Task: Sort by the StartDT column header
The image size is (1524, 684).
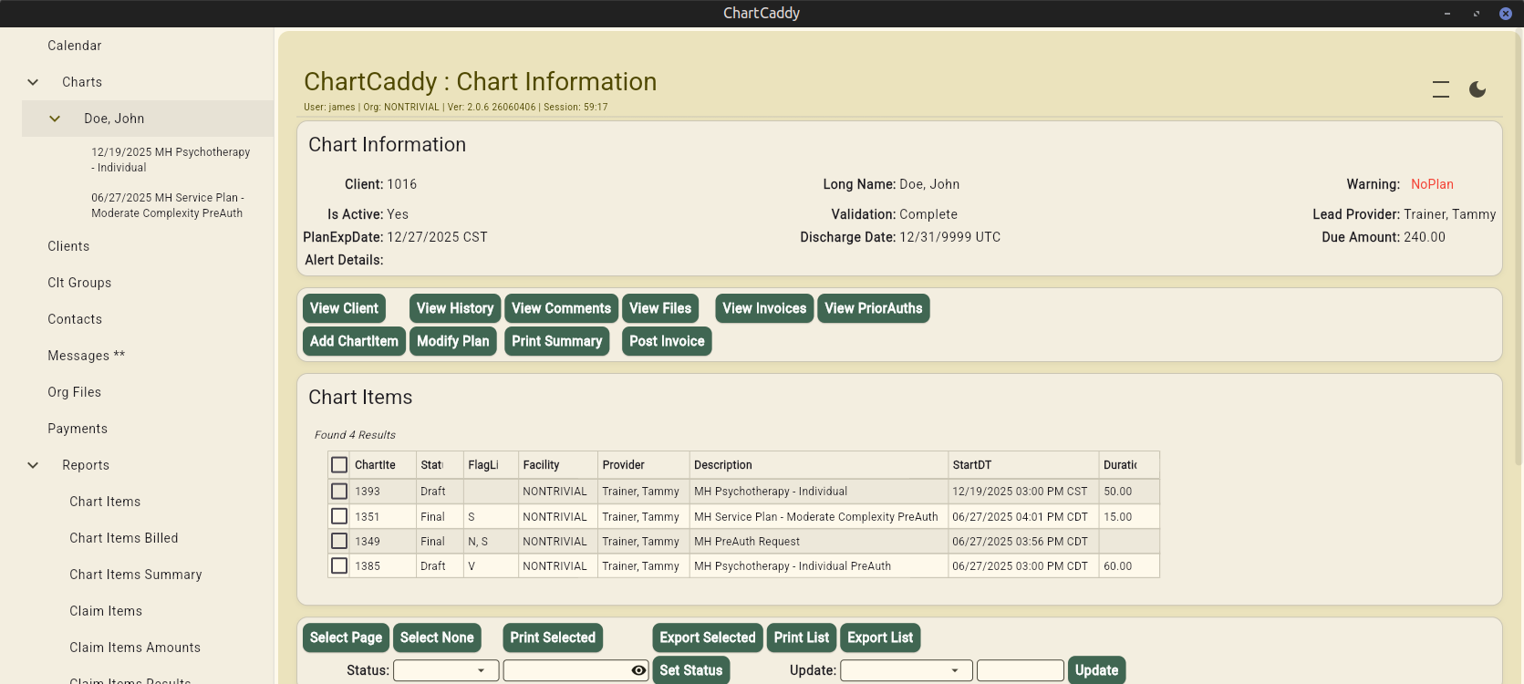Action: click(x=1023, y=465)
